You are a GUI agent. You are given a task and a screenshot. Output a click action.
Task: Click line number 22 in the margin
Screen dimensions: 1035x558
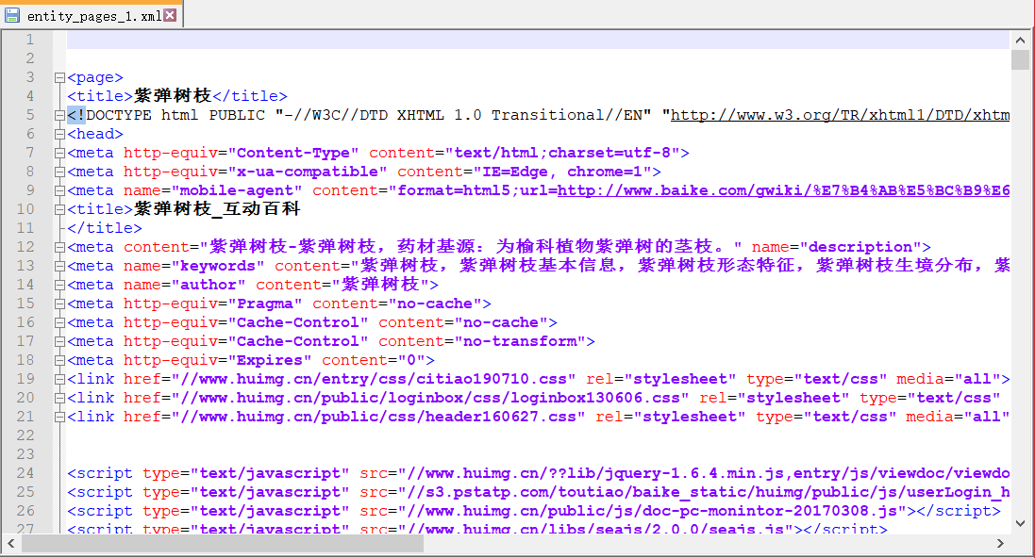point(25,436)
